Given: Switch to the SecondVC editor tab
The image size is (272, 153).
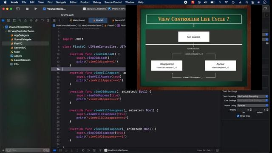Looking at the screenshot, I should (x=118, y=20).
